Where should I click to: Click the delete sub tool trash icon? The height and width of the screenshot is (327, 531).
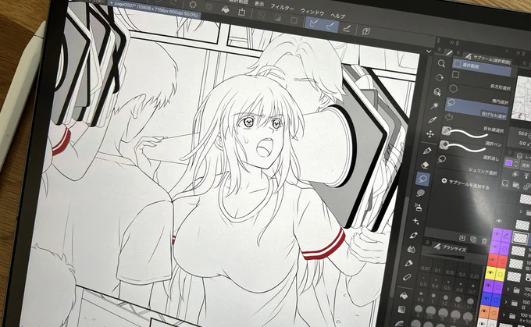pyautogui.click(x=484, y=241)
